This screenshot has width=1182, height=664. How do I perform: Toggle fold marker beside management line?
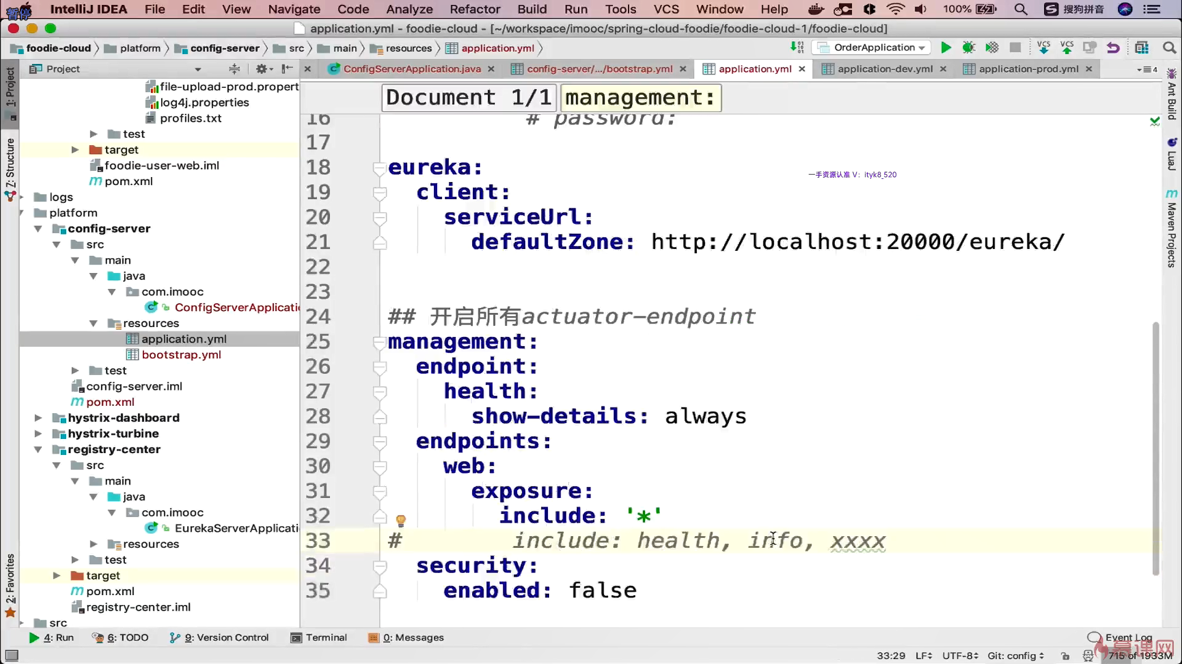click(x=379, y=342)
